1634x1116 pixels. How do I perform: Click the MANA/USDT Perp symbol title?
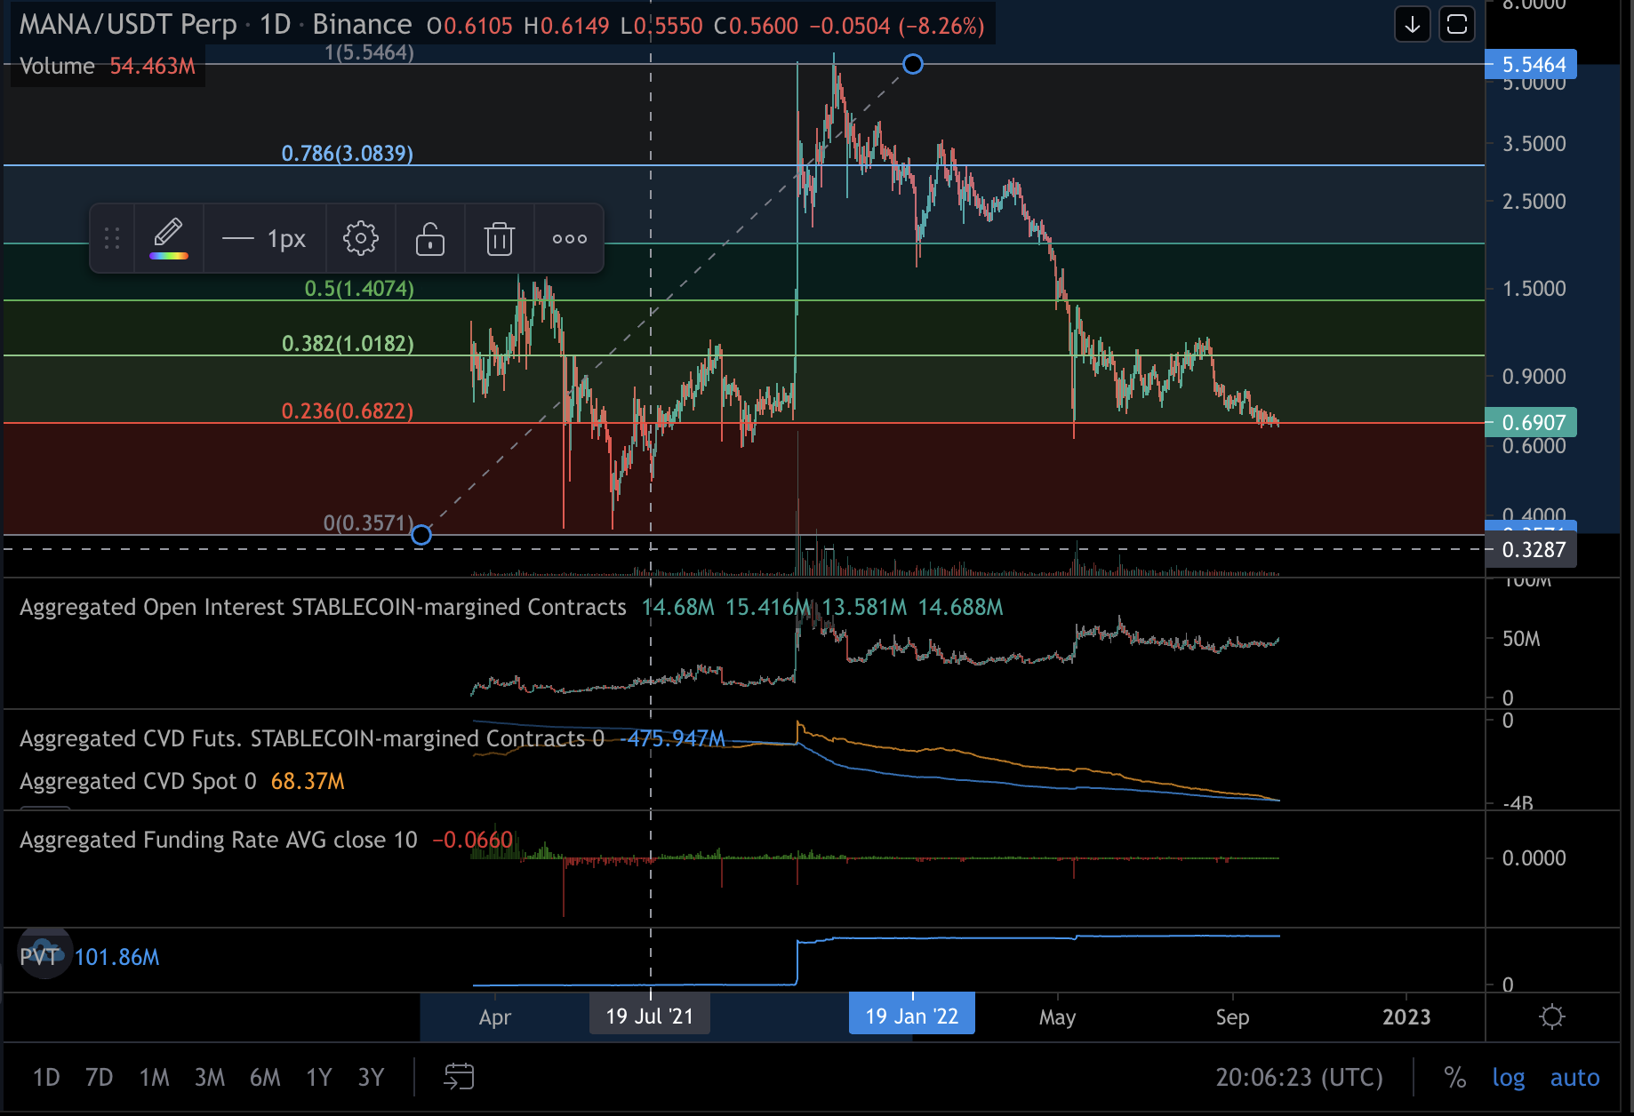pyautogui.click(x=128, y=25)
